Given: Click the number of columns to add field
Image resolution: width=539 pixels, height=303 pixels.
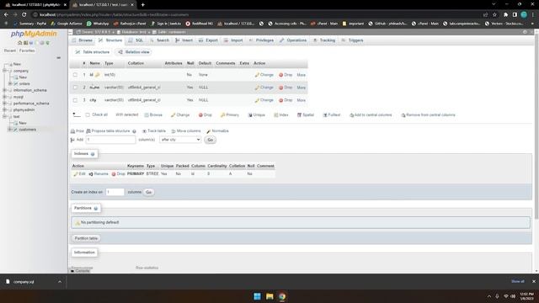Looking at the screenshot, I should (x=110, y=140).
